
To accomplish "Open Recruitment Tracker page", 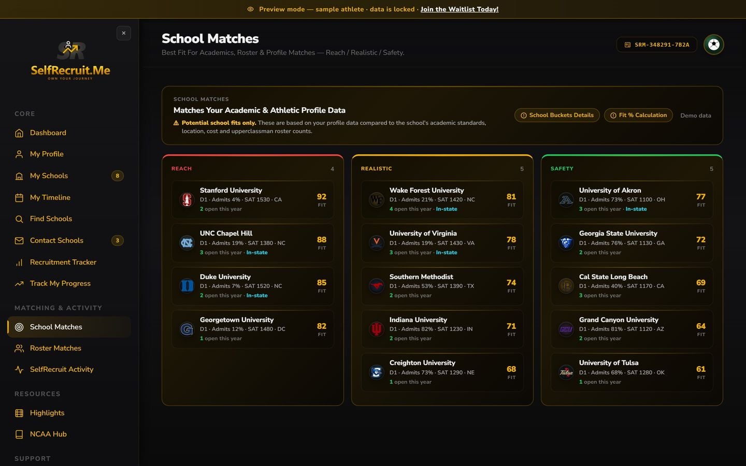I will tap(69, 263).
